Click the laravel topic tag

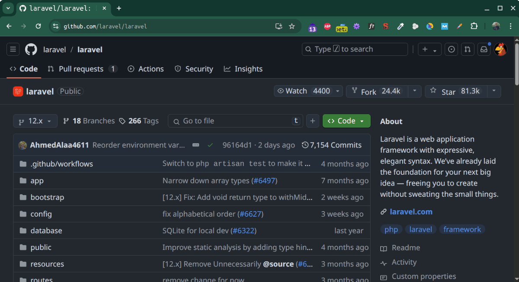coord(421,230)
